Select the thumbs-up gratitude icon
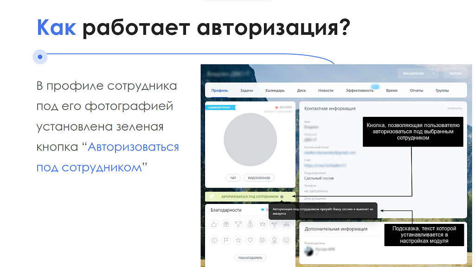The width and height of the screenshot is (475, 267). [x=214, y=224]
